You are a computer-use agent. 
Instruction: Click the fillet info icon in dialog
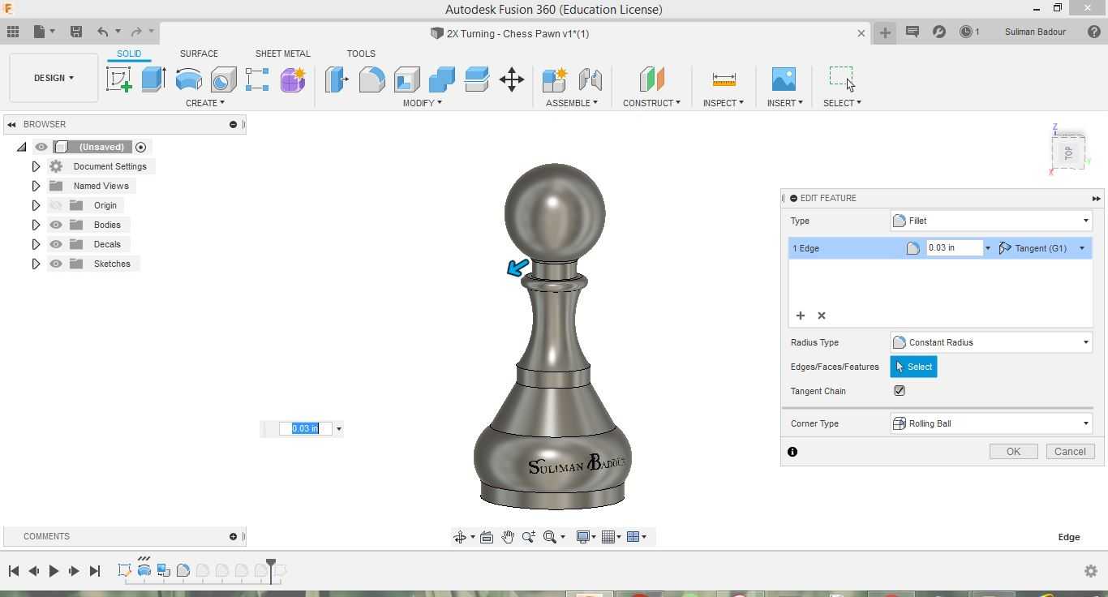tap(792, 452)
